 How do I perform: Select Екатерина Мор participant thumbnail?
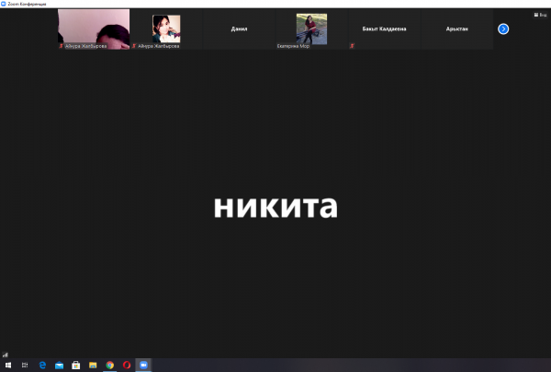point(311,28)
